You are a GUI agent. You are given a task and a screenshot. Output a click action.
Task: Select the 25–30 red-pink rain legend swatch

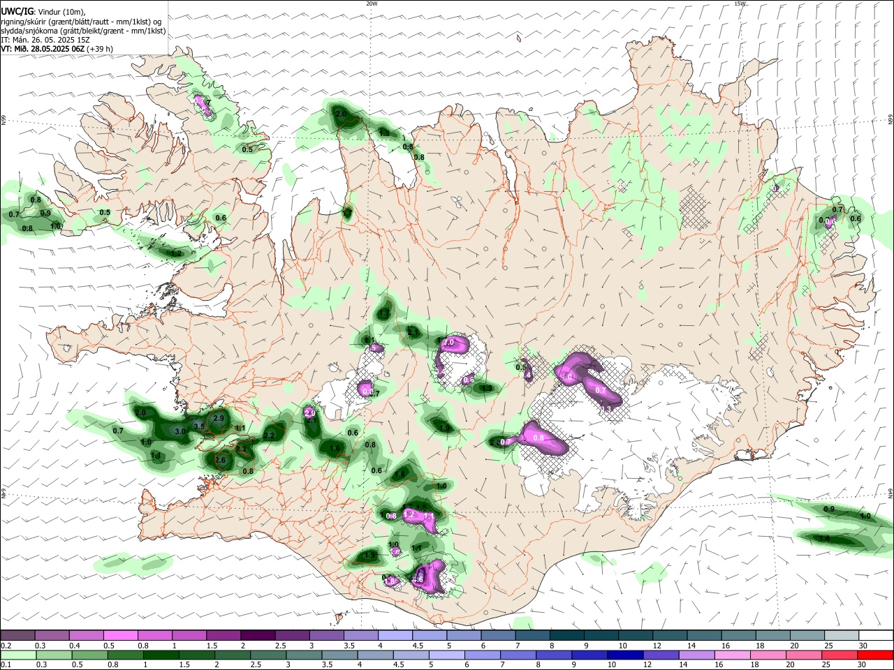[839, 655]
